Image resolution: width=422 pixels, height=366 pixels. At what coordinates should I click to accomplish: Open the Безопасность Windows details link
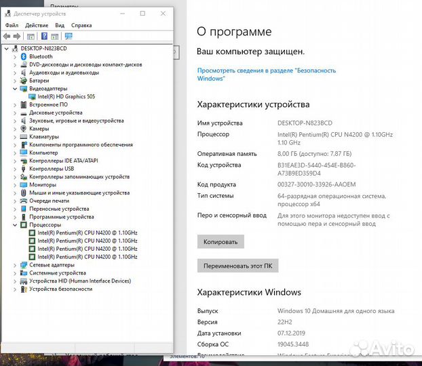pyautogui.click(x=267, y=75)
